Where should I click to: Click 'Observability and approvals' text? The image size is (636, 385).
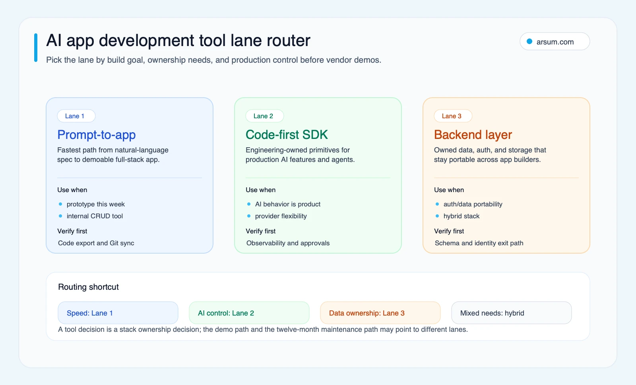[x=288, y=243]
